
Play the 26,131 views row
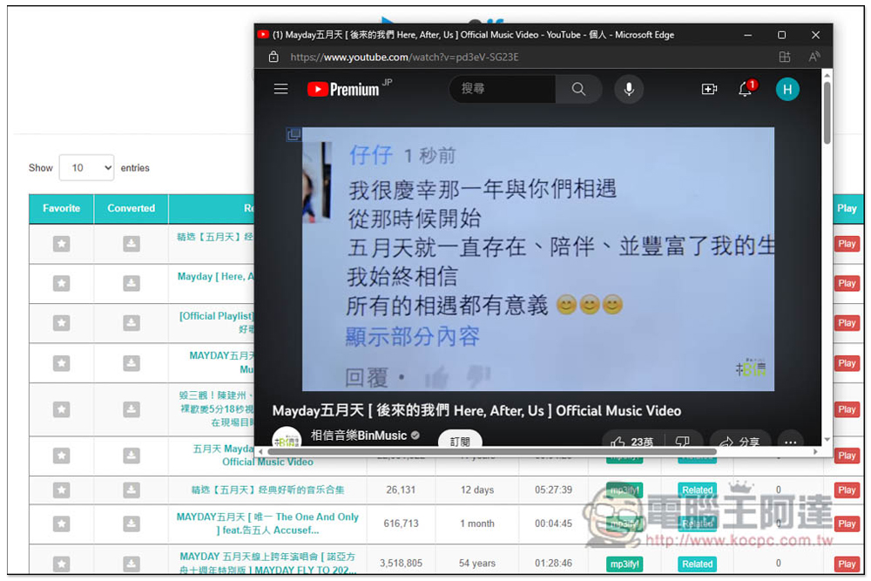click(847, 490)
